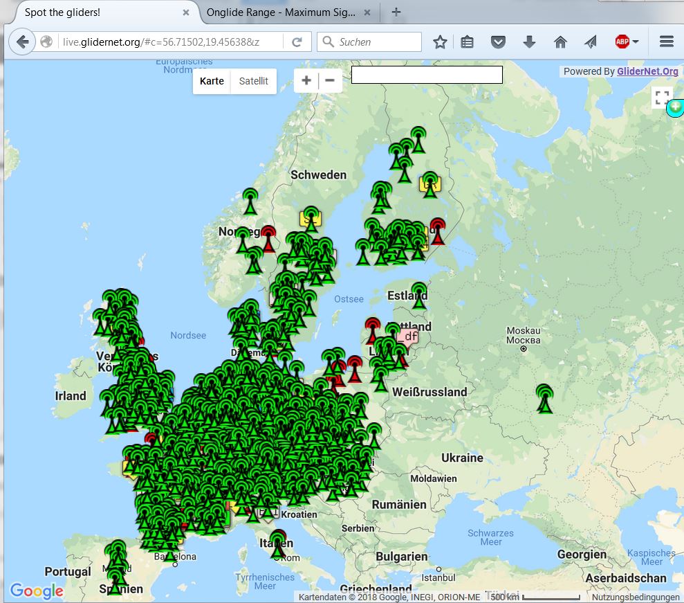The height and width of the screenshot is (603, 684).
Task: Click the red receiver near Russia–Finland border
Action: [438, 231]
